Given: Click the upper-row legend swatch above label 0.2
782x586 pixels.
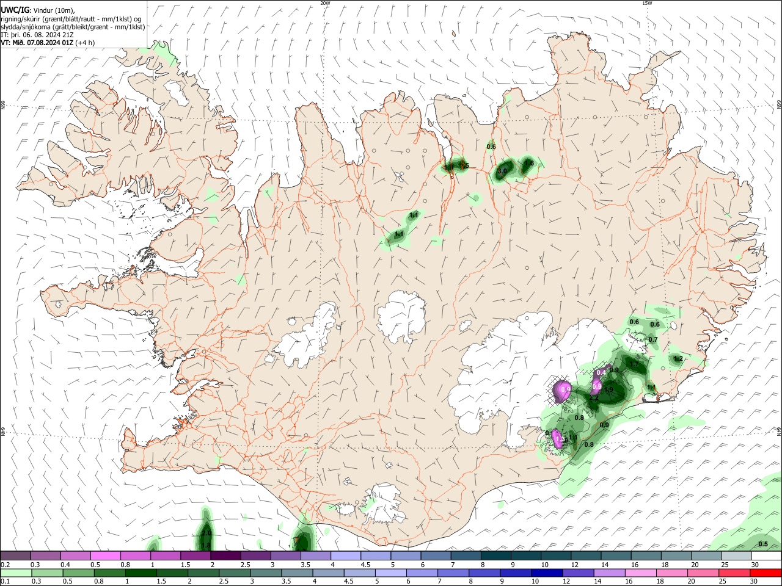Looking at the screenshot, I should tap(15, 555).
